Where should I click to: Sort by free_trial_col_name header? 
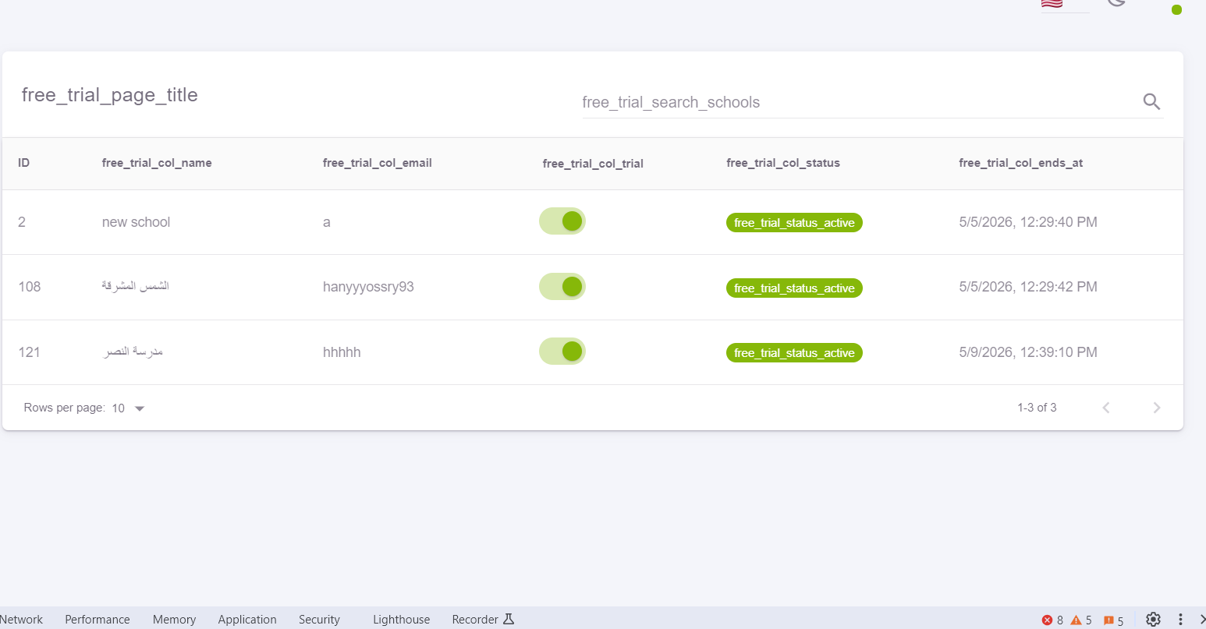[x=157, y=163]
